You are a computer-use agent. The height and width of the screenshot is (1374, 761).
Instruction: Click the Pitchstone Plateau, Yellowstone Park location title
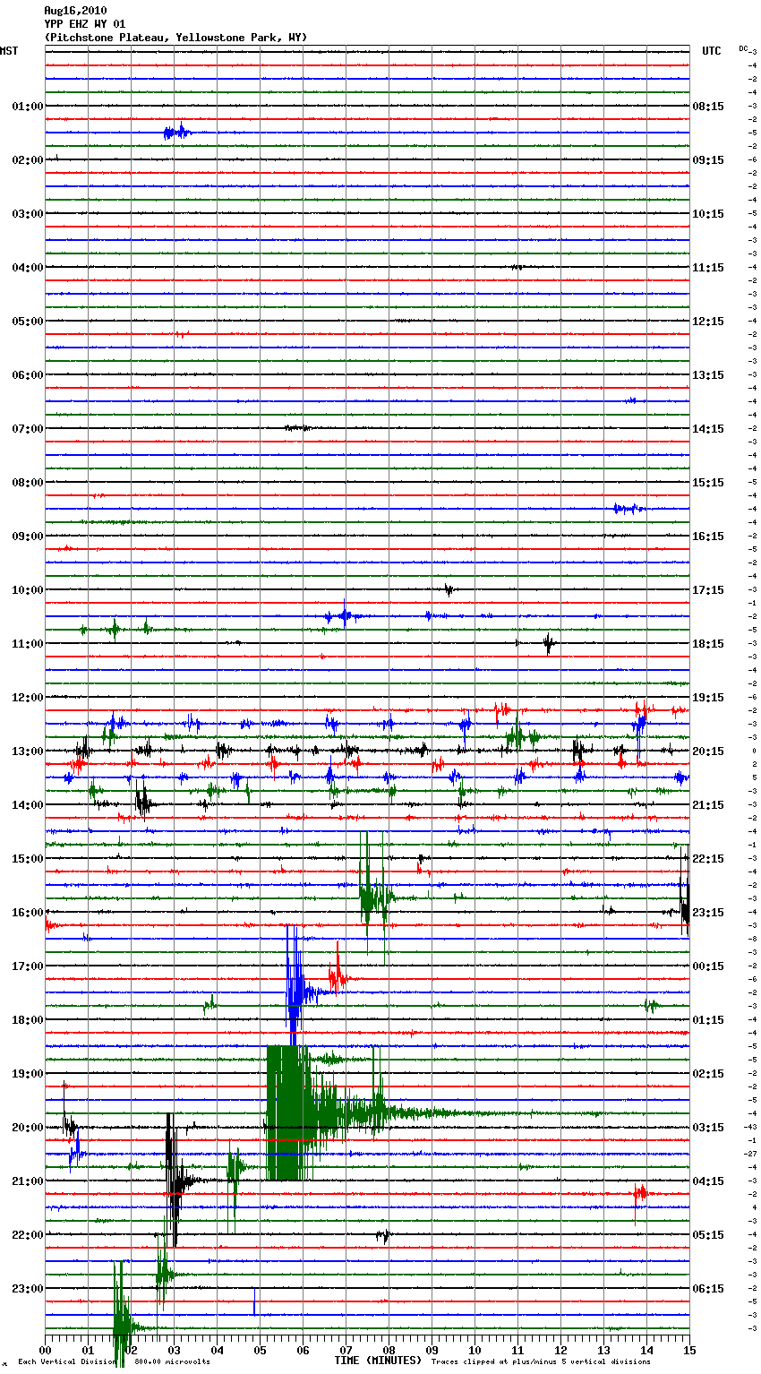175,38
